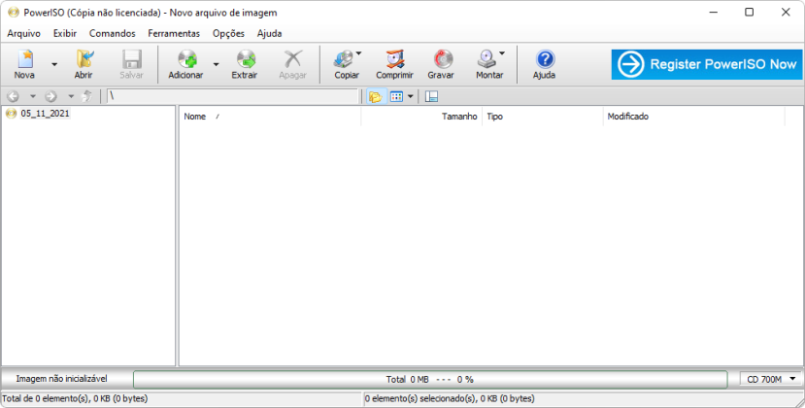The image size is (805, 408).
Task: Toggle the layout pane icon
Action: tap(432, 96)
